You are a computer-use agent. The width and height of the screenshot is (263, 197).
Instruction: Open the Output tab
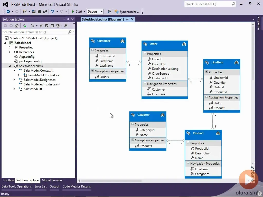click(54, 186)
